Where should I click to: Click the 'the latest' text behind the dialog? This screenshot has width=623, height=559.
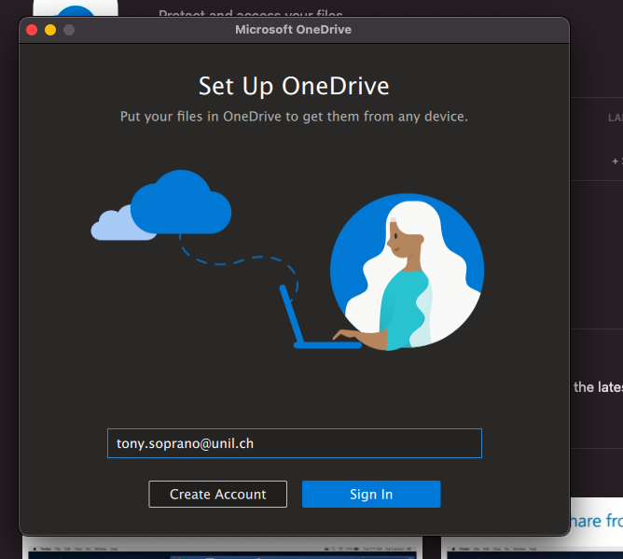[x=597, y=386]
